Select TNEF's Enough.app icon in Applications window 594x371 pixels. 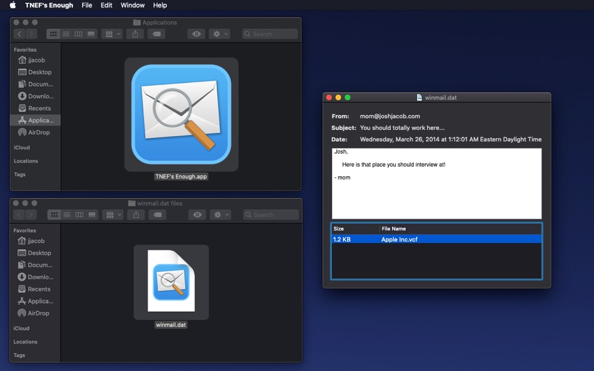181,114
